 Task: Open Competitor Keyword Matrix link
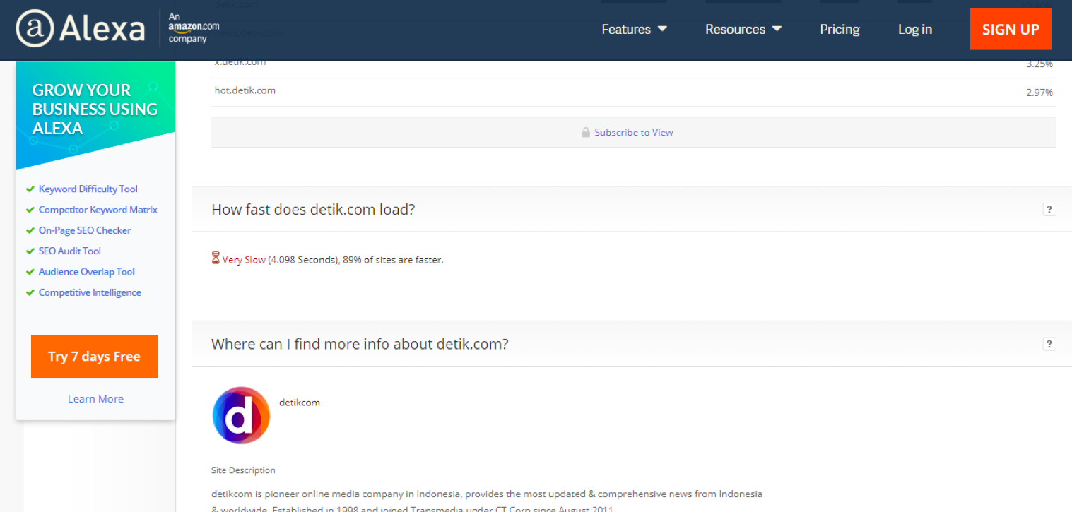click(98, 210)
